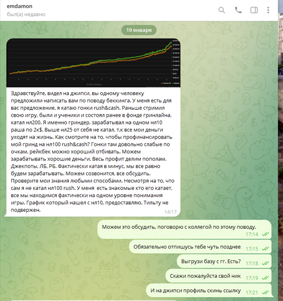Start a voice call with emdamon
Image resolution: width=283 pixels, height=301 pixels.
pos(238,10)
